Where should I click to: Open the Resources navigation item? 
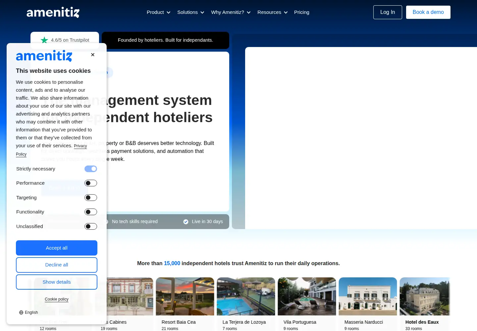(x=273, y=12)
